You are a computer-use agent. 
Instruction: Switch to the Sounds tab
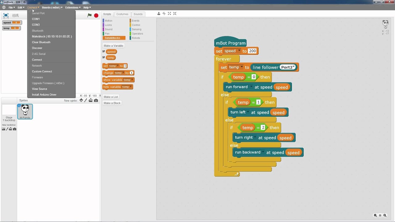click(x=138, y=14)
